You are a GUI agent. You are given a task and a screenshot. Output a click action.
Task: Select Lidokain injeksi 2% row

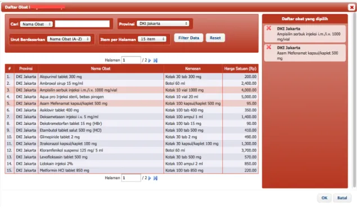click(x=132, y=164)
